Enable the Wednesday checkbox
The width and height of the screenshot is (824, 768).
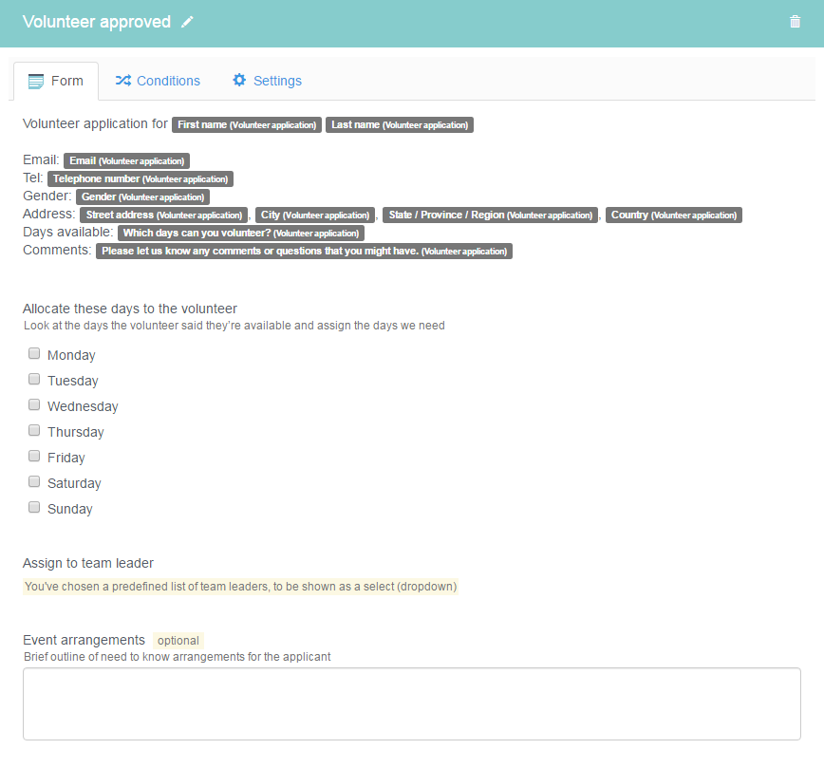coord(34,405)
